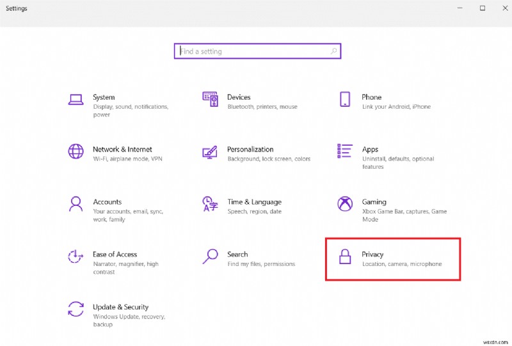Select the Ease of Access icon
Screen dimensions: 512x346
(x=76, y=256)
